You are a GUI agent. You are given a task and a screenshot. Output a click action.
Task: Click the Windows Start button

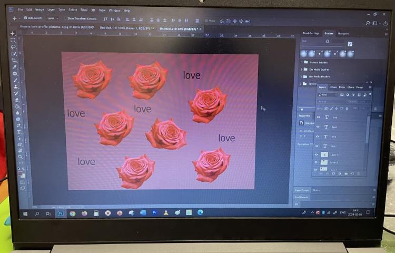coord(25,213)
